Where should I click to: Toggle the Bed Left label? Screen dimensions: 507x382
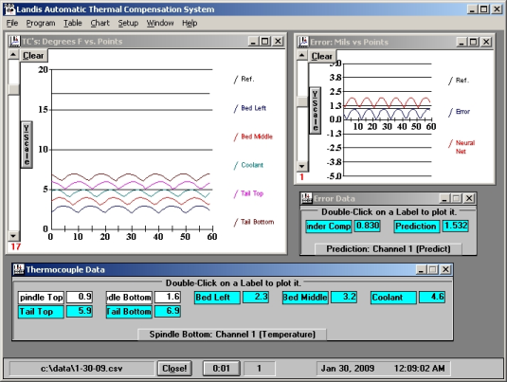(x=217, y=297)
